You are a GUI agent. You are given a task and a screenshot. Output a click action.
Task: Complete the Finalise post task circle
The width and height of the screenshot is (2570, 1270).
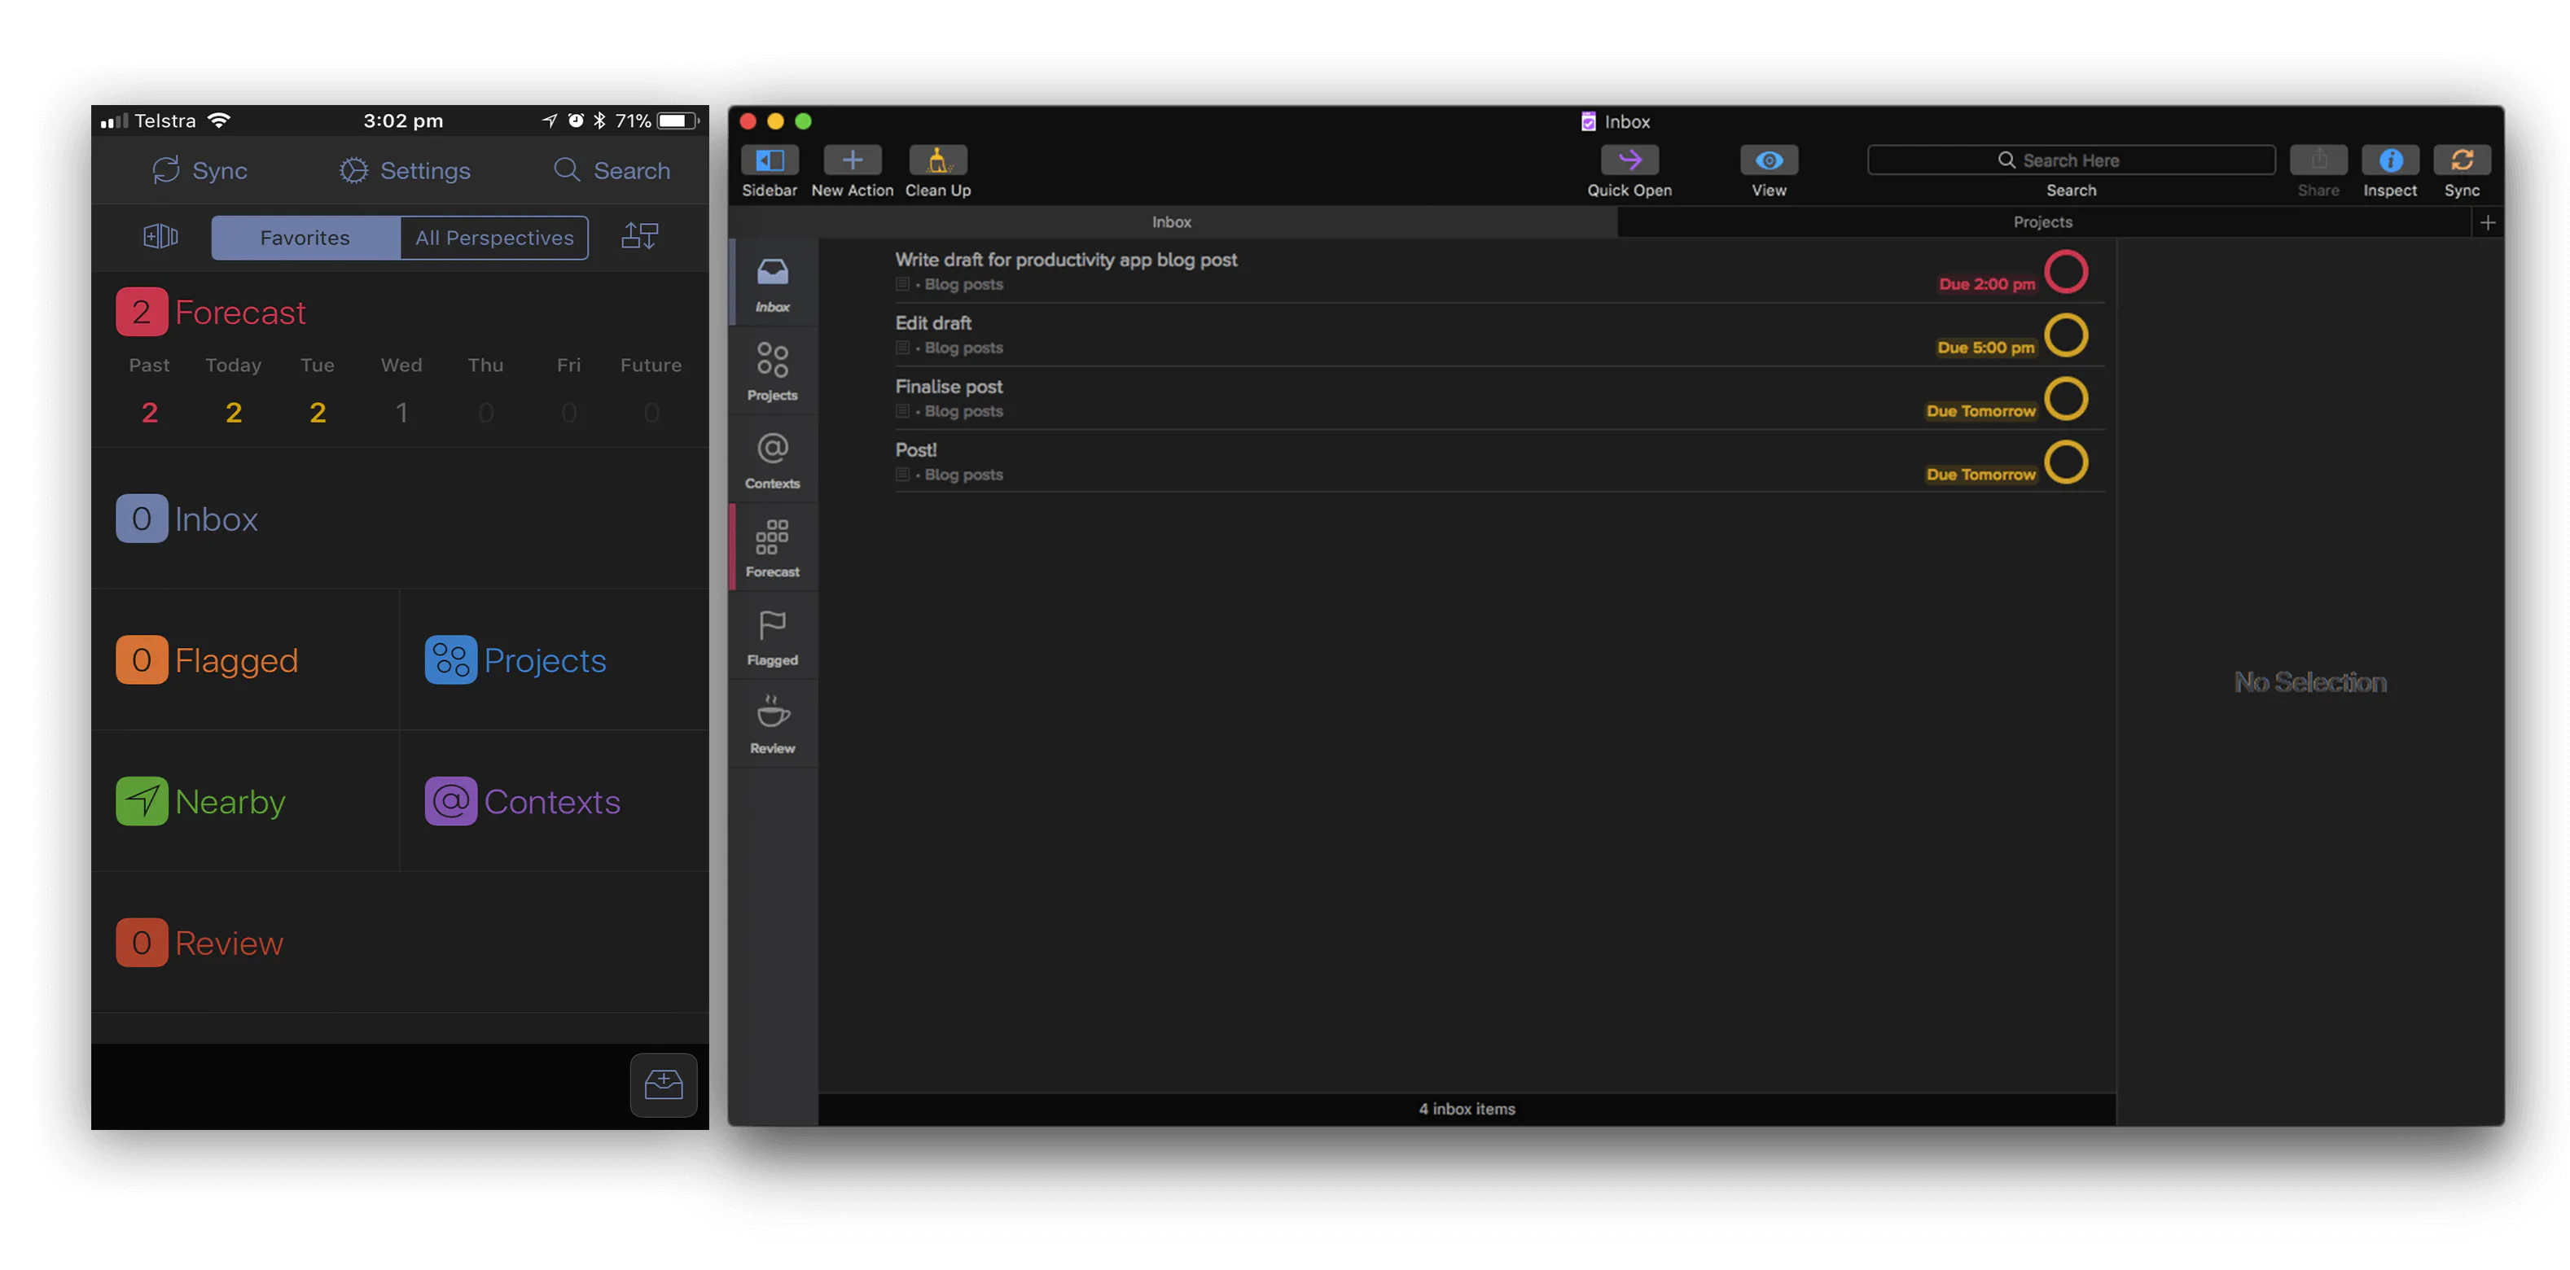click(2066, 399)
